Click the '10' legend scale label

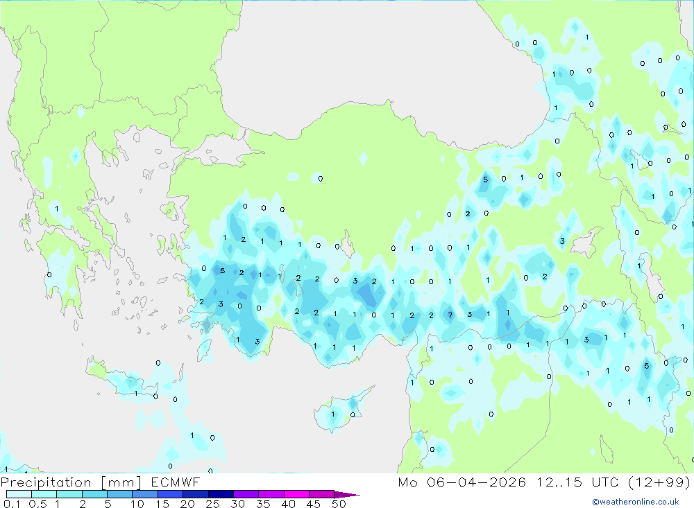[137, 504]
